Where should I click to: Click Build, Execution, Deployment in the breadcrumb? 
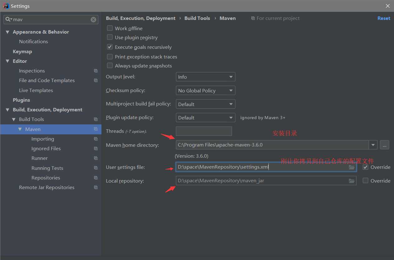(140, 18)
